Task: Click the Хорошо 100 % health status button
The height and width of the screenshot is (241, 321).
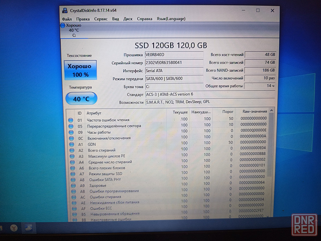Action: tap(81, 70)
